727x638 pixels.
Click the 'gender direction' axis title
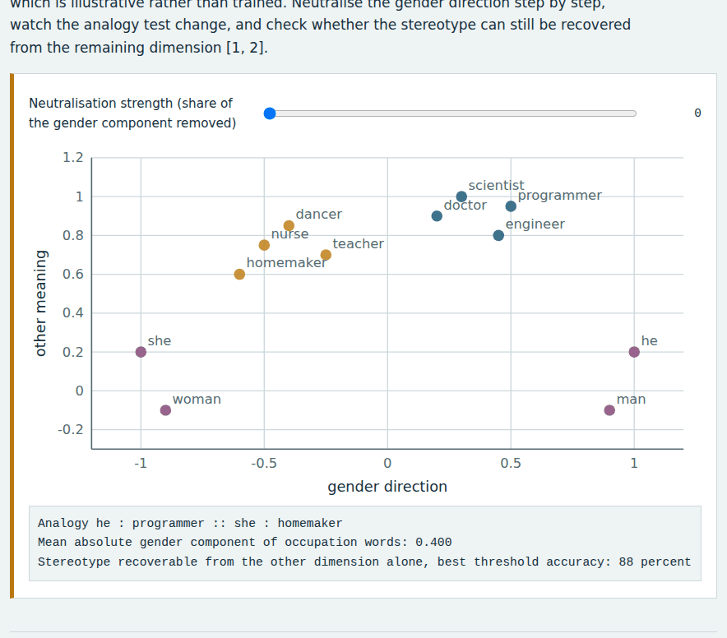[x=387, y=487]
